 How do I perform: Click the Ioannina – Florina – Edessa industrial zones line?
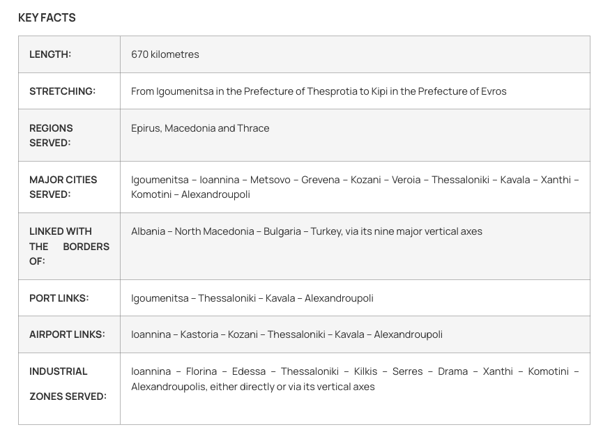(355, 371)
